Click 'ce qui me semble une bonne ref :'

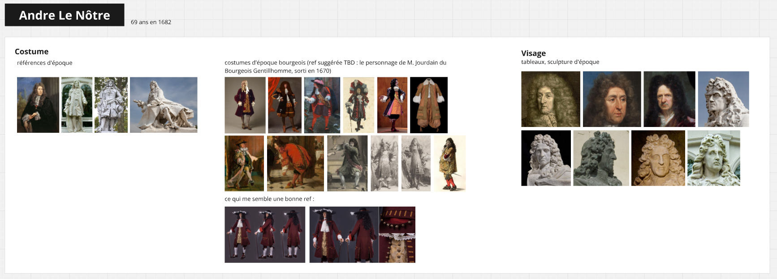coord(269,199)
